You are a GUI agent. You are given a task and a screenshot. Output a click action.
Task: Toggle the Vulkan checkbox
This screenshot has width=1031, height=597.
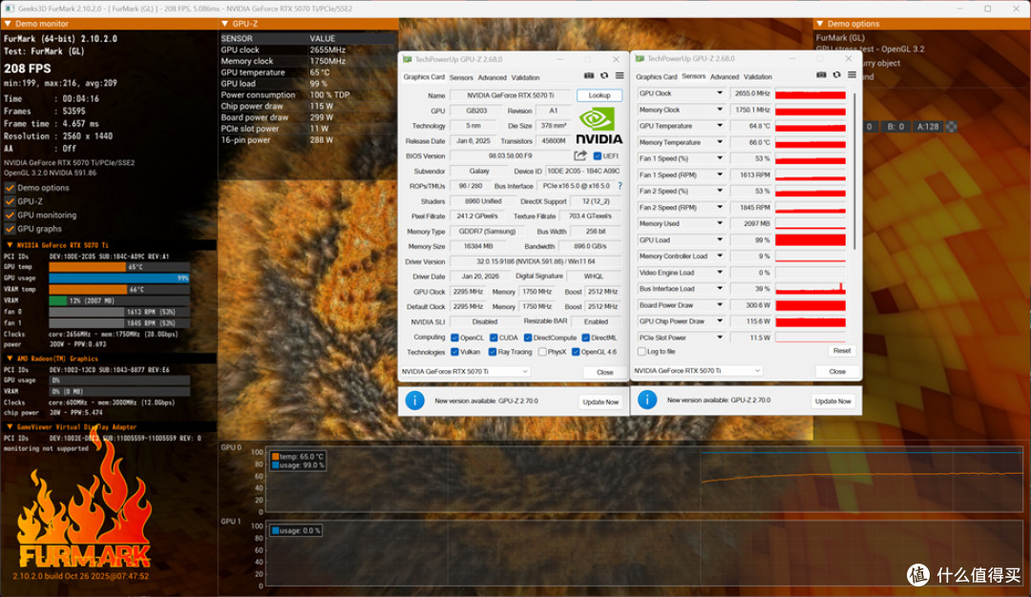[454, 352]
